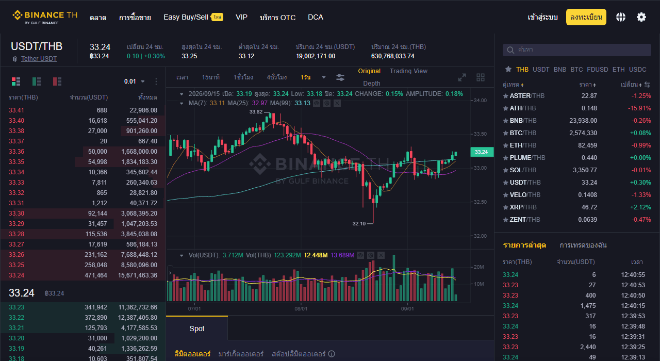Favorite PLUME/THB with its star
Viewport: 660px width, 361px height.
click(505, 158)
